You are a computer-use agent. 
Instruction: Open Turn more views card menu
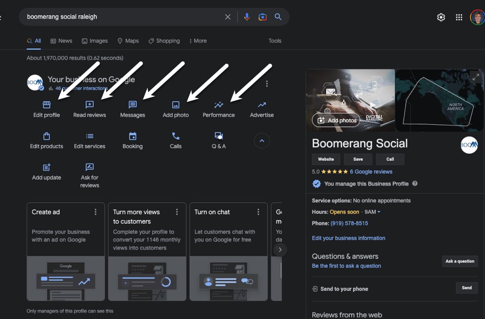pos(177,212)
